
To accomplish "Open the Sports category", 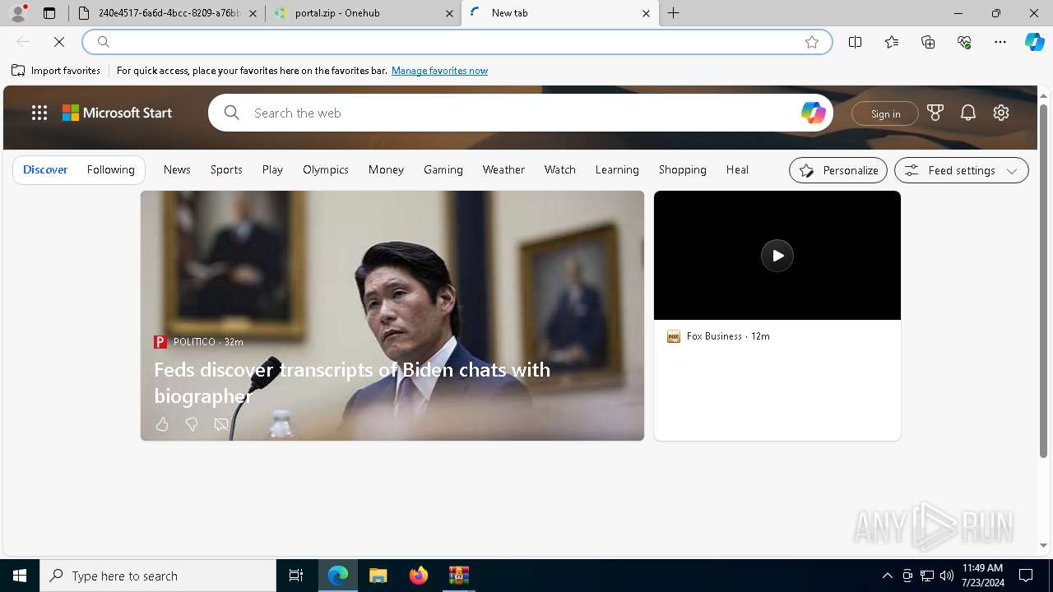I will click(226, 169).
